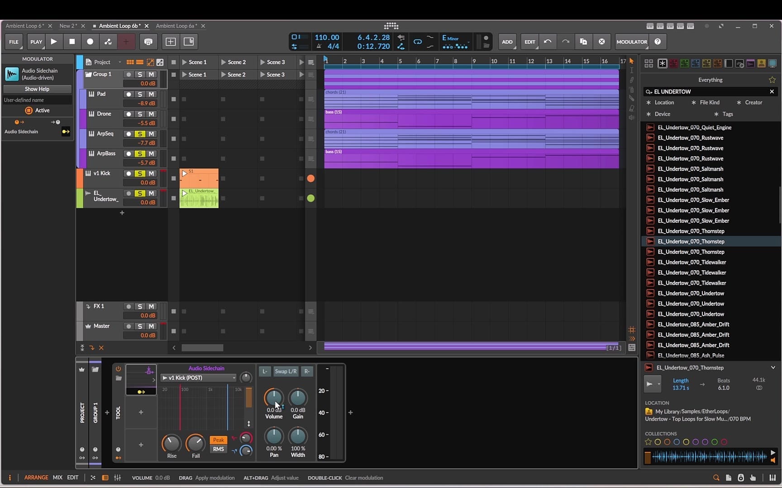Open the browser search icon at bottom right
This screenshot has width=782, height=488.
point(716,478)
